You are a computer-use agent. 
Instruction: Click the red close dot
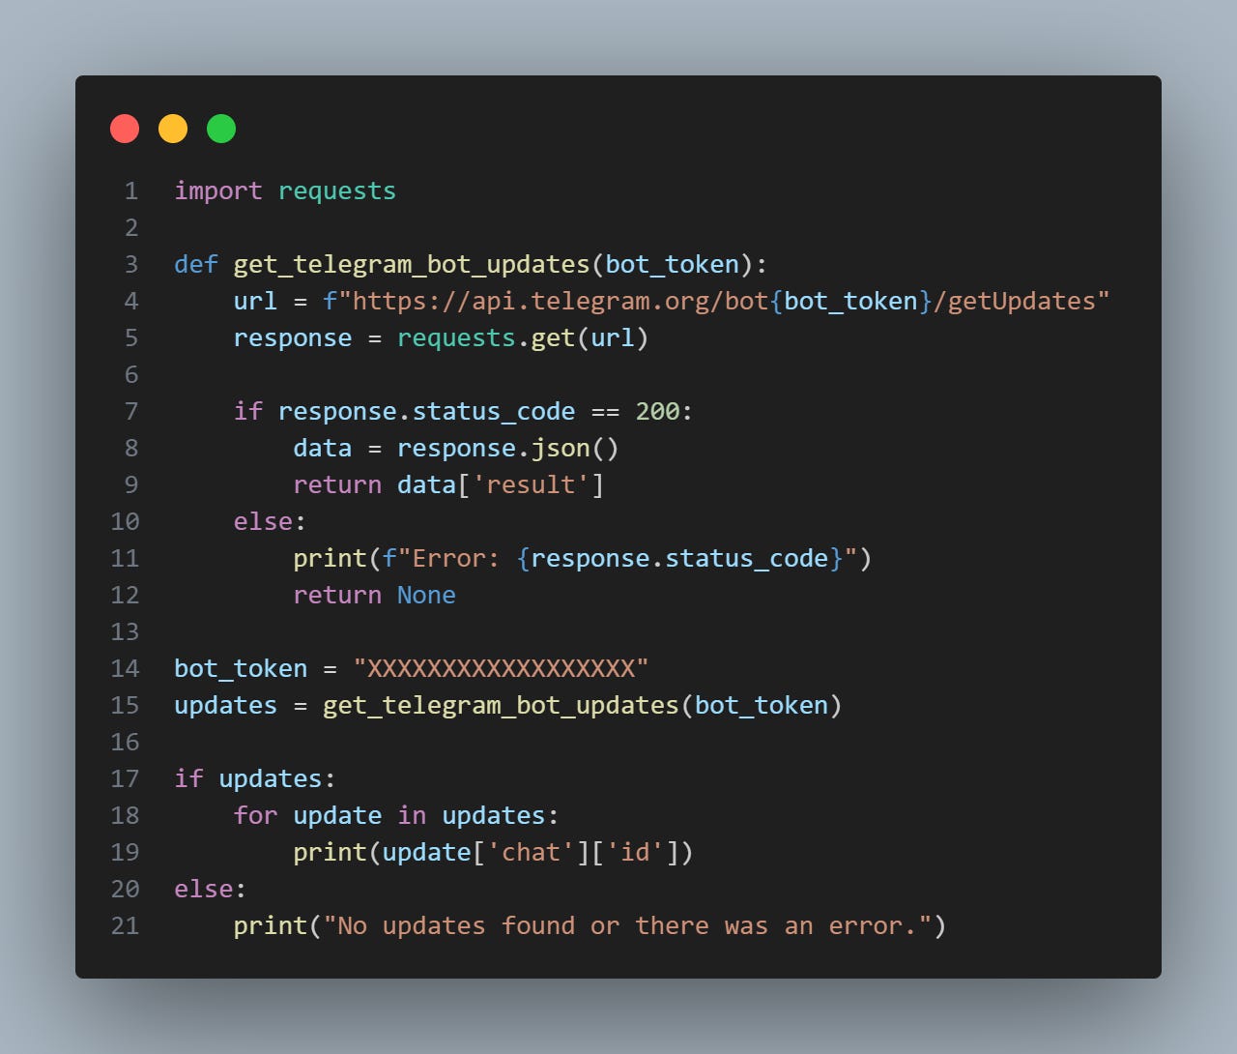pos(125,129)
